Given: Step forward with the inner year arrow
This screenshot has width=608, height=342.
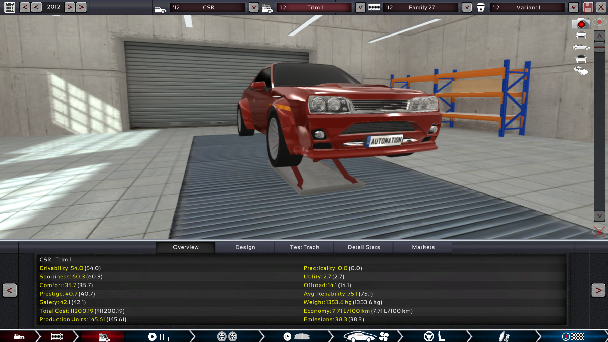Looking at the screenshot, I should (x=70, y=7).
